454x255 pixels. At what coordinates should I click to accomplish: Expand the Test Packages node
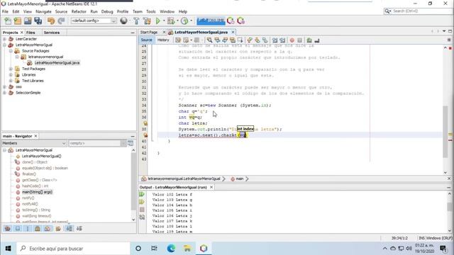[11, 69]
